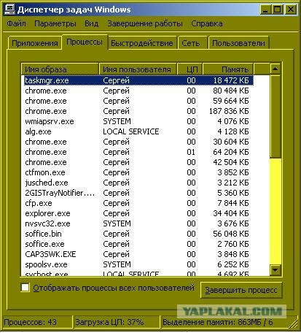The height and width of the screenshot is (333, 301).
Task: Close the Task Manager window
Action: [x=290, y=9]
